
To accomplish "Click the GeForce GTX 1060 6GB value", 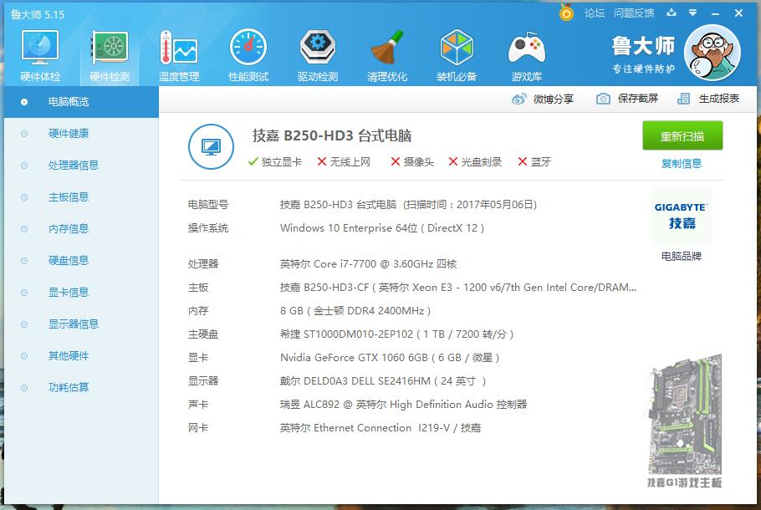I will pos(390,358).
